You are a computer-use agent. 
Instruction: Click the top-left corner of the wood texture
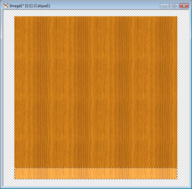(15, 16)
